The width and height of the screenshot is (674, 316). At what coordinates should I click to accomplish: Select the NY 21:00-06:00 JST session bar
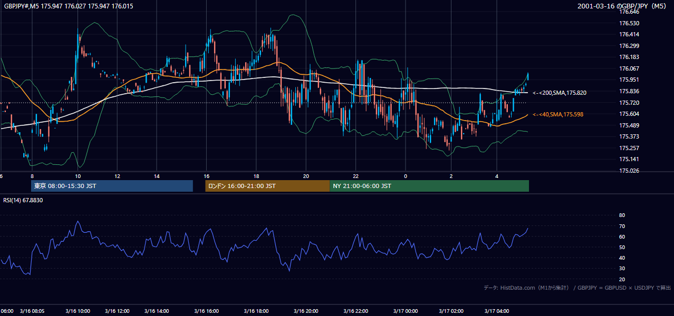click(x=429, y=186)
